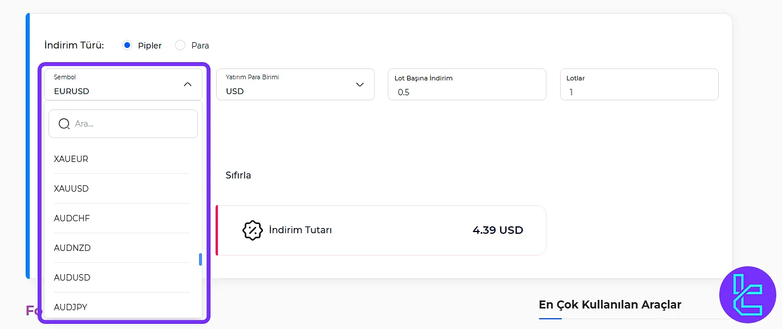Pick AUDJPY at the bottom of the list
The height and width of the screenshot is (329, 782).
70,307
